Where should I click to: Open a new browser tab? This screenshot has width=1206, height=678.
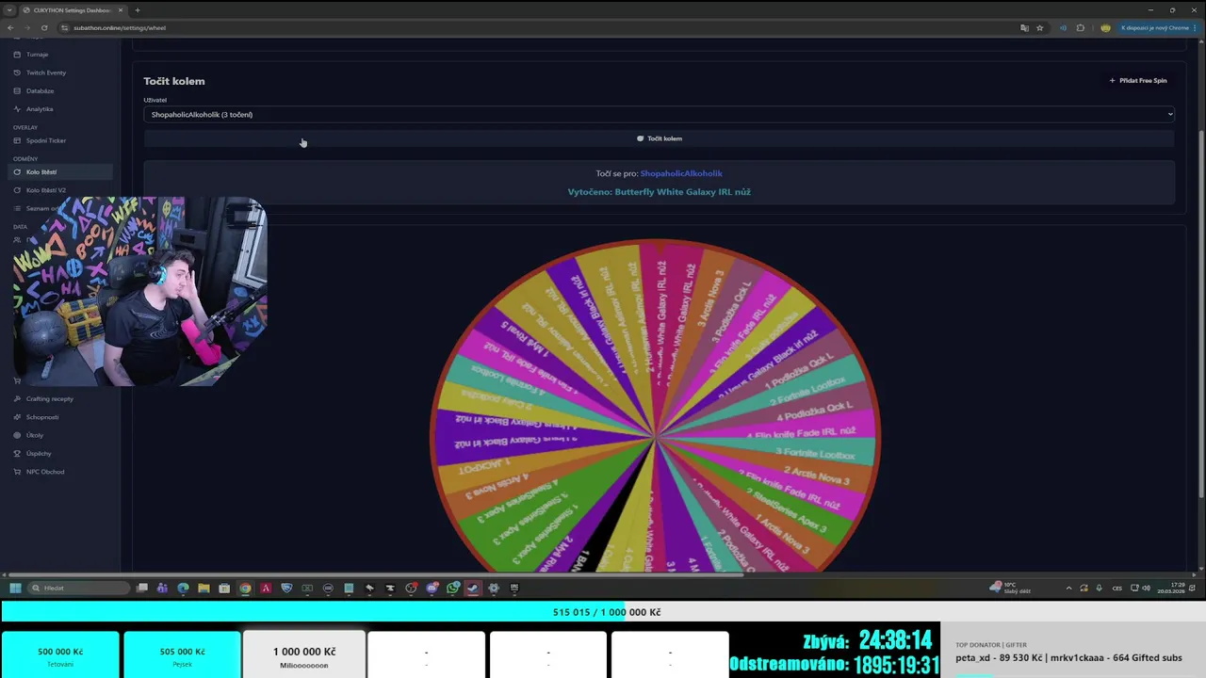coord(138,10)
